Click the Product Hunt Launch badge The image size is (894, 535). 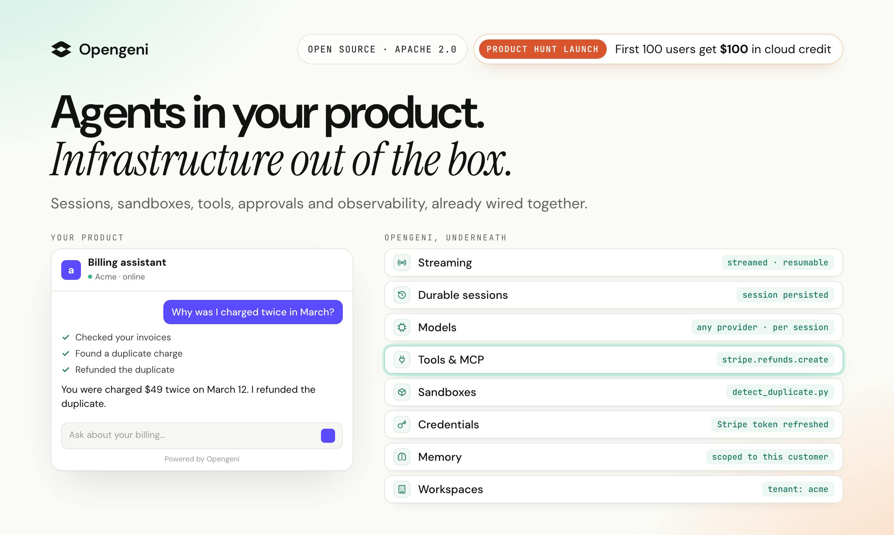542,49
